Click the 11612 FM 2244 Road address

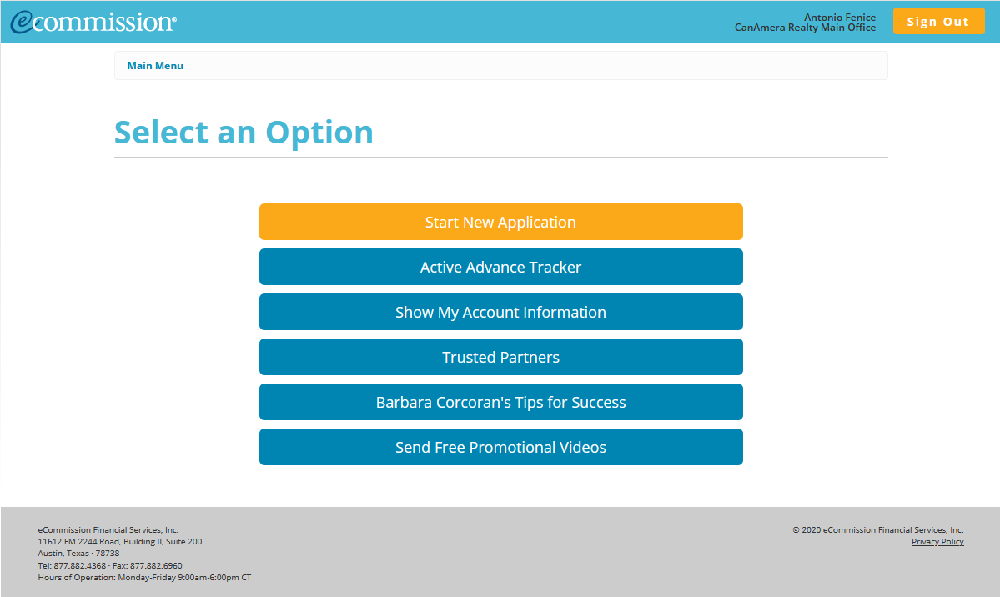(119, 541)
